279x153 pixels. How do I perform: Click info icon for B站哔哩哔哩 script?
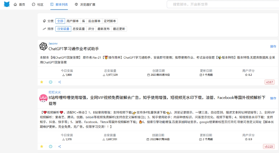(x=51, y=146)
